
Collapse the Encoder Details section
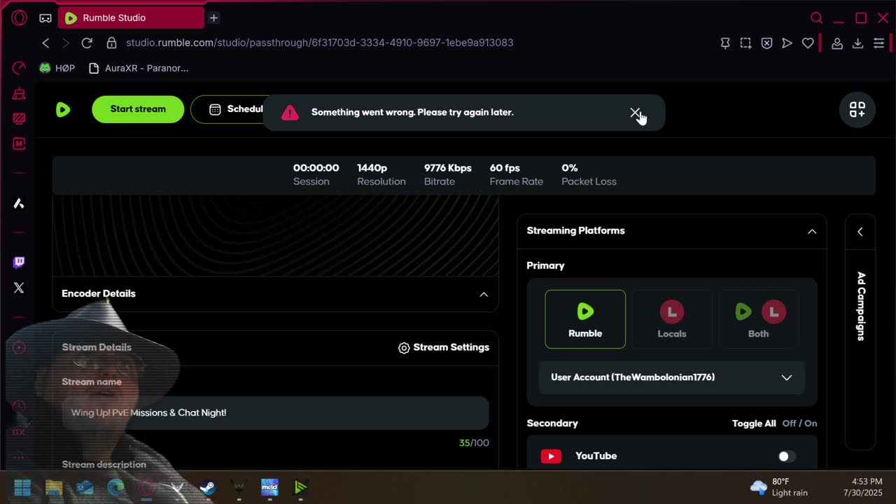tap(484, 294)
